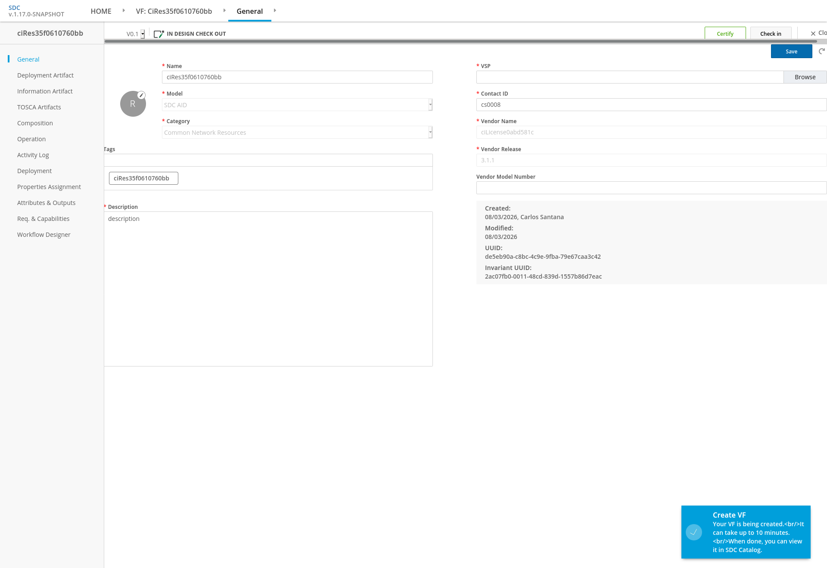Click the blue Save button

[792, 51]
